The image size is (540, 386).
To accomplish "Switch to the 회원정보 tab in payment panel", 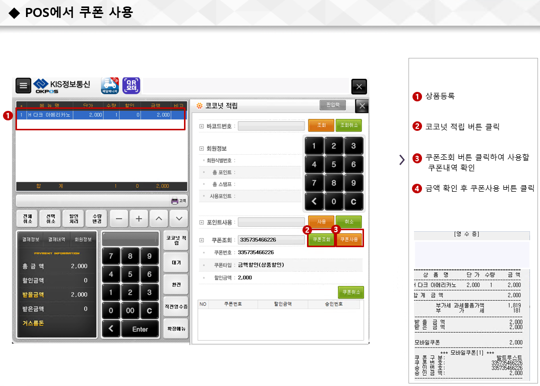I will pyautogui.click(x=82, y=239).
